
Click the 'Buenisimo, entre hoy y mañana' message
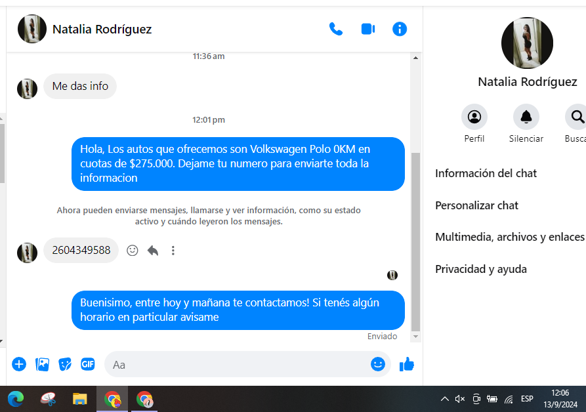(238, 310)
